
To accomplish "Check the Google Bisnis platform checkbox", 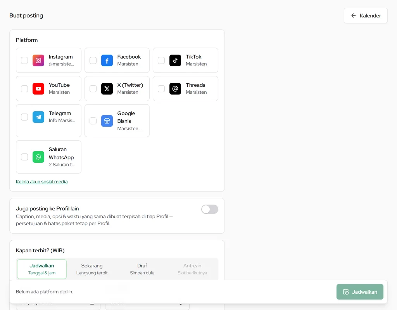I will point(93,121).
